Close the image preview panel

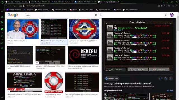[x=107, y=23]
